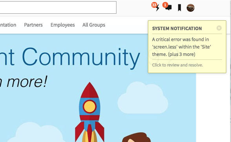Go to the Partners group

click(33, 25)
